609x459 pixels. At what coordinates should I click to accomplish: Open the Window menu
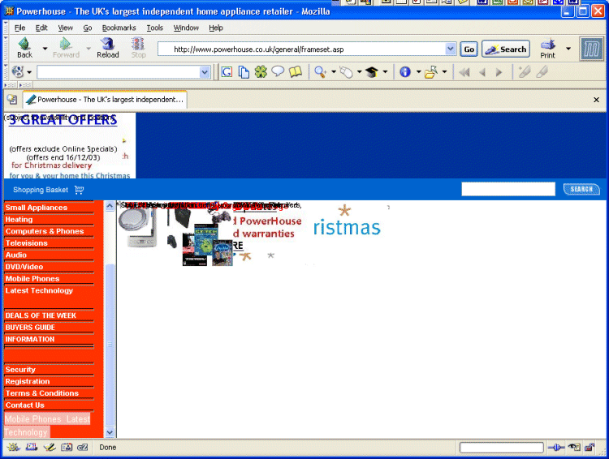(x=186, y=28)
